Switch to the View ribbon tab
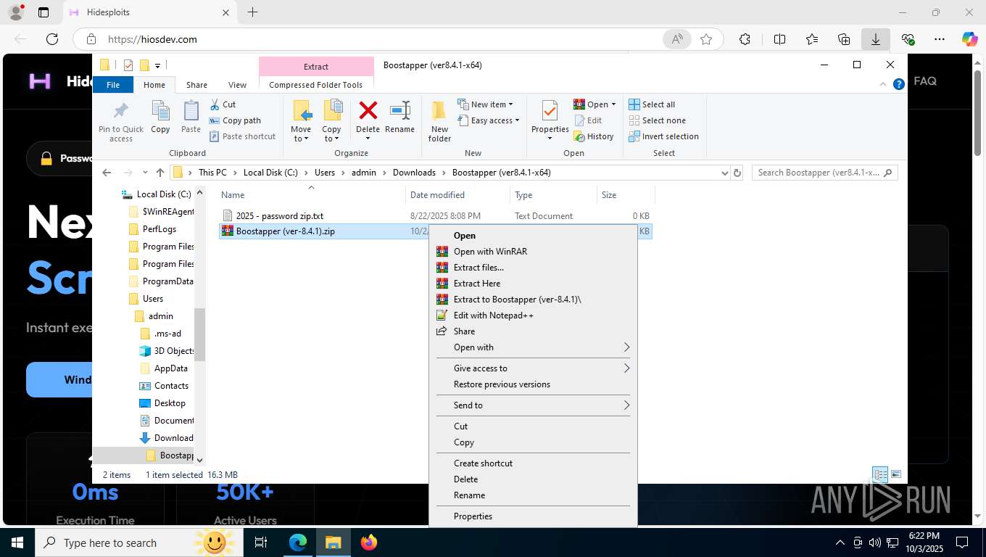Screen dimensions: 986x557 [237, 85]
